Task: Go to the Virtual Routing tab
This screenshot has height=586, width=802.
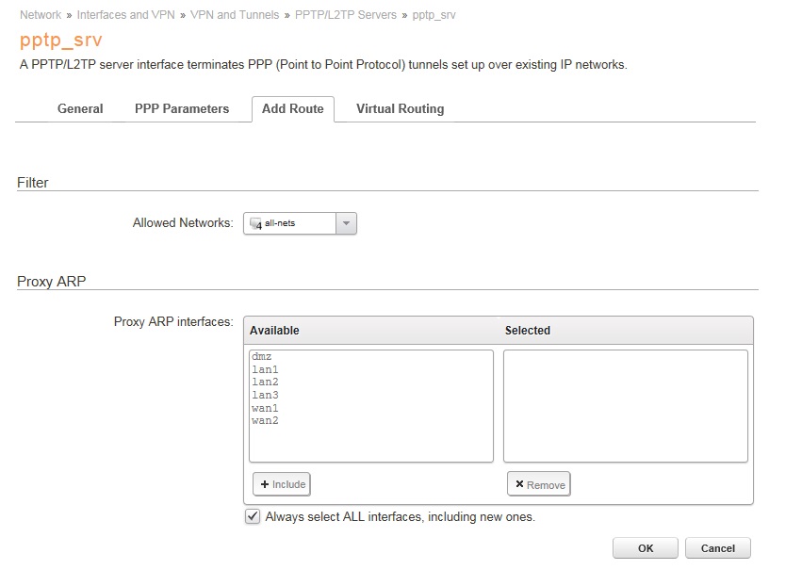Action: (400, 108)
